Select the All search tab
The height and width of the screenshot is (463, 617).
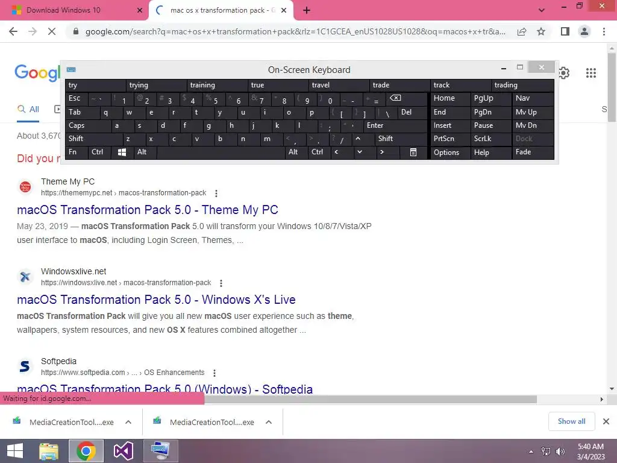[28, 110]
